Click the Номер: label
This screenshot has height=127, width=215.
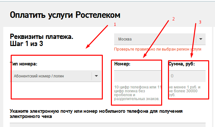coord(122,64)
